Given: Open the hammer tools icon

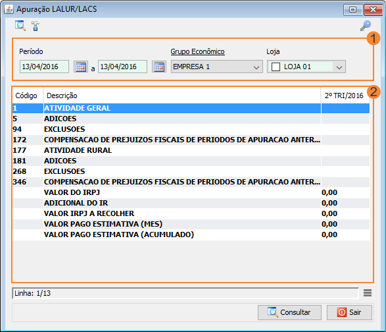Looking at the screenshot, I should (36, 26).
